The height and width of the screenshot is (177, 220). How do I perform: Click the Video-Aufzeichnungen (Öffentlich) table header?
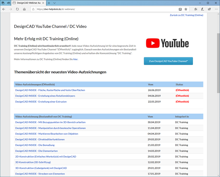click(x=35, y=85)
